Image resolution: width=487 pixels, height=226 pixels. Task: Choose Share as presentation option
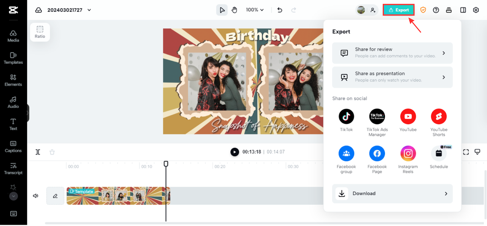point(392,77)
